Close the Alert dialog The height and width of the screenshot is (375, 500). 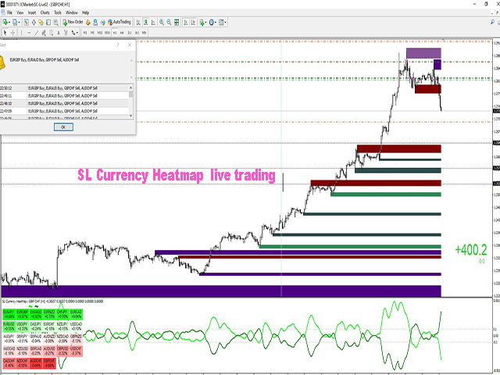[x=130, y=45]
